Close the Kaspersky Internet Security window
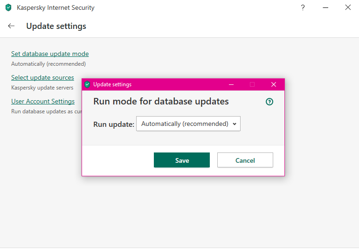359x249 pixels. 348,7
